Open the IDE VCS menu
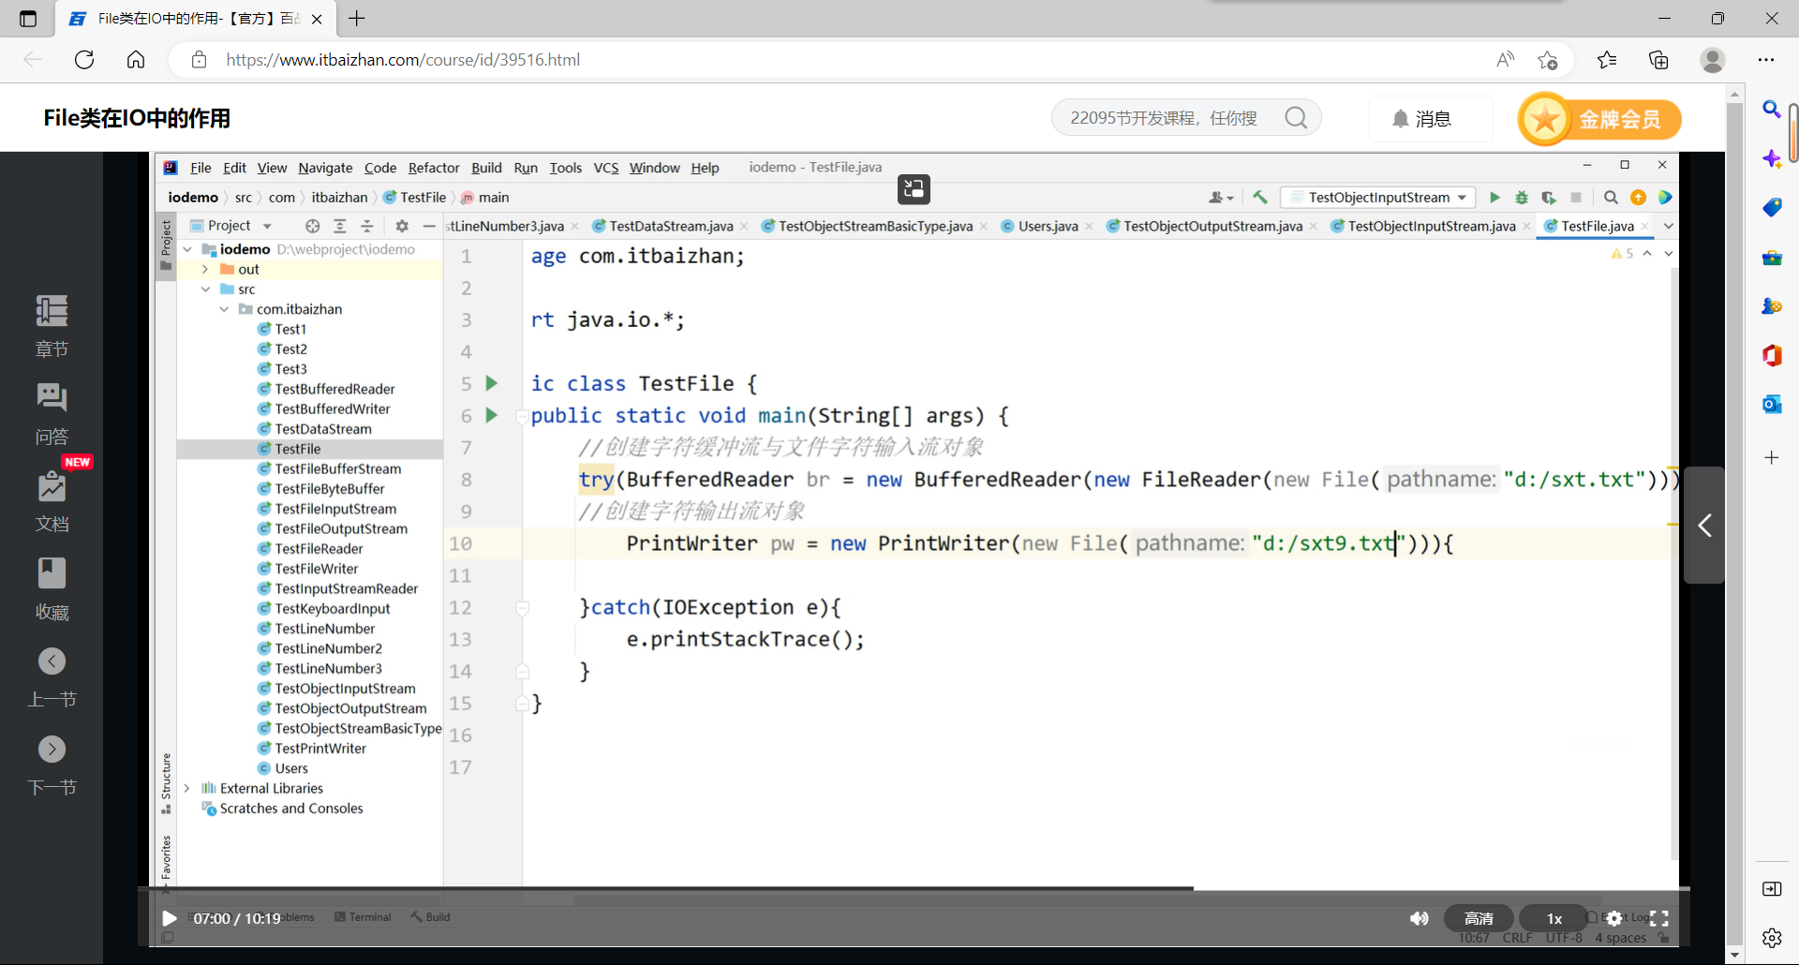 pyautogui.click(x=606, y=168)
